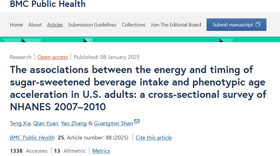Click the email envelope icon beside Guangmei Shan
Screen dimensions: 280x156
[x=137, y=121]
